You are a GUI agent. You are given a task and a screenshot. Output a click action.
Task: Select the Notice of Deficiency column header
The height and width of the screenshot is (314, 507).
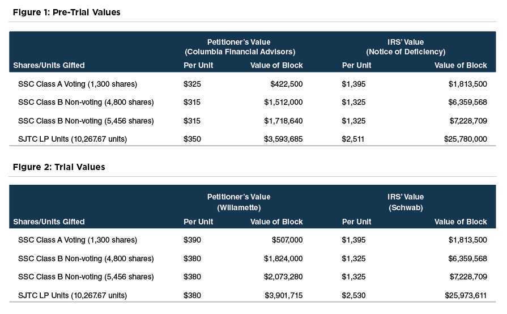tap(406, 52)
